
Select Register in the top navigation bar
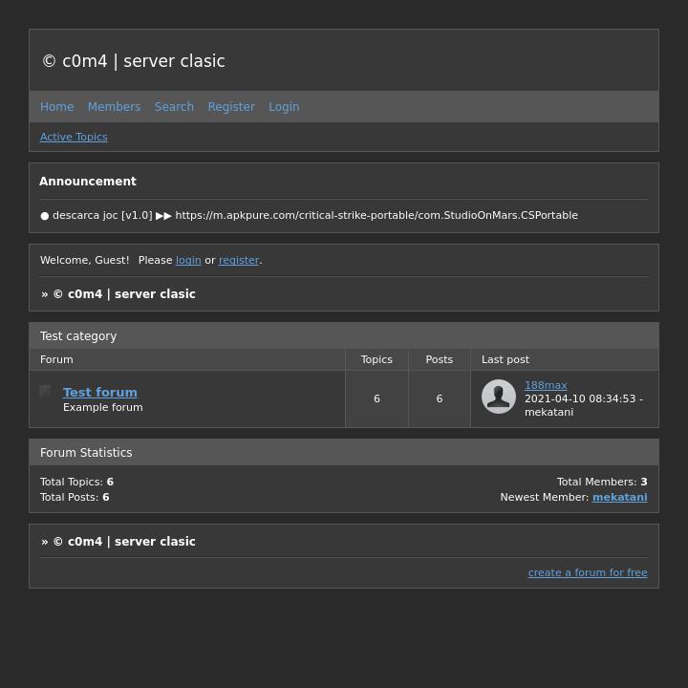[231, 107]
